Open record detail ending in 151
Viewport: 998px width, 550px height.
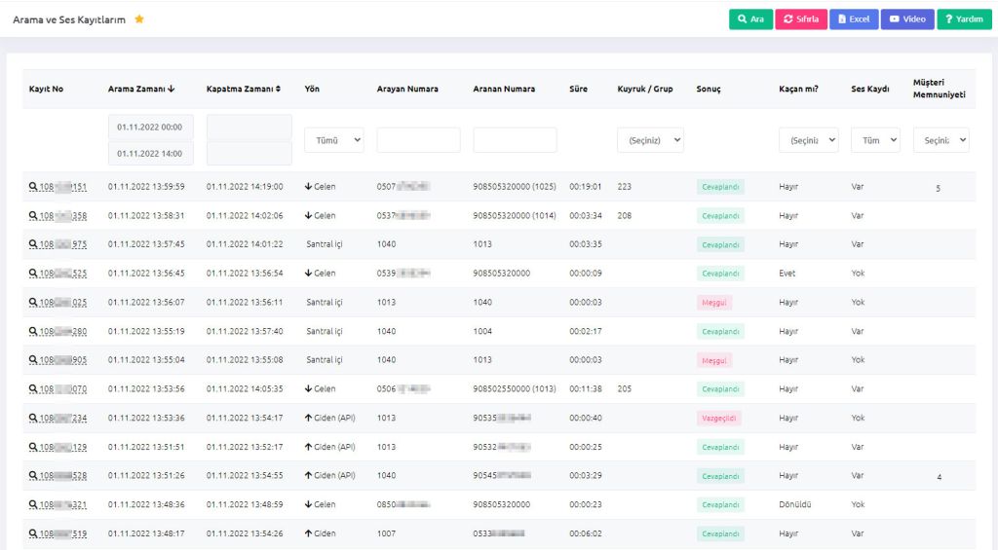click(x=58, y=187)
